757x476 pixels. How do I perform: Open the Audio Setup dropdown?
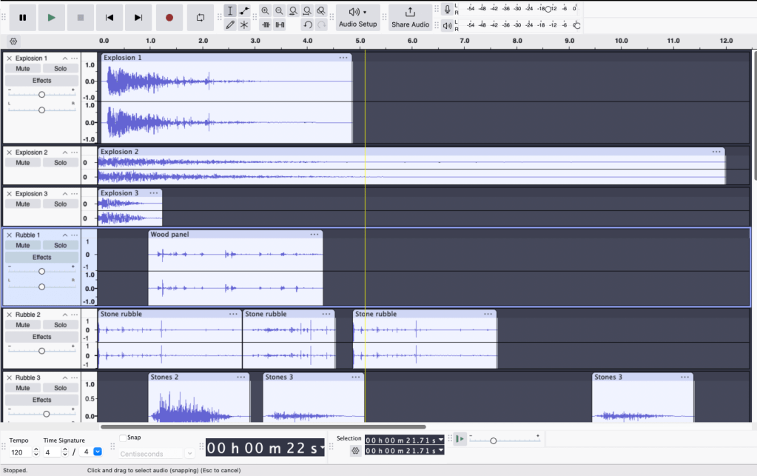pyautogui.click(x=358, y=17)
